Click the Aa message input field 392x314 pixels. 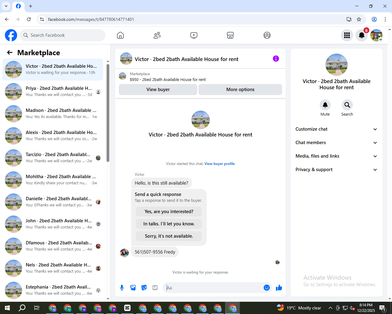[213, 288]
